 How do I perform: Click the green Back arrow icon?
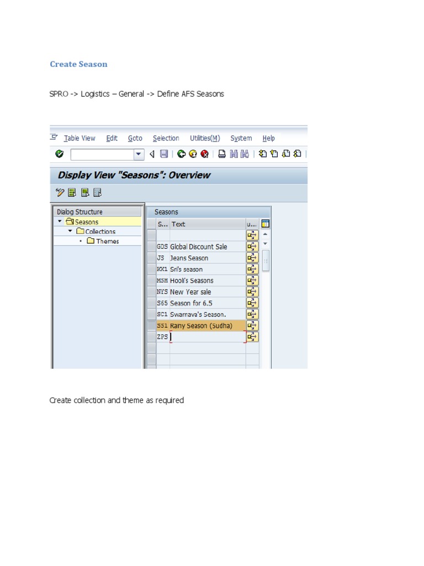(x=181, y=154)
